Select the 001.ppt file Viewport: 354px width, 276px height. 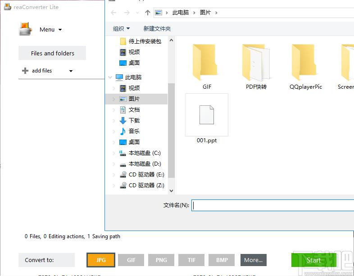click(x=207, y=119)
